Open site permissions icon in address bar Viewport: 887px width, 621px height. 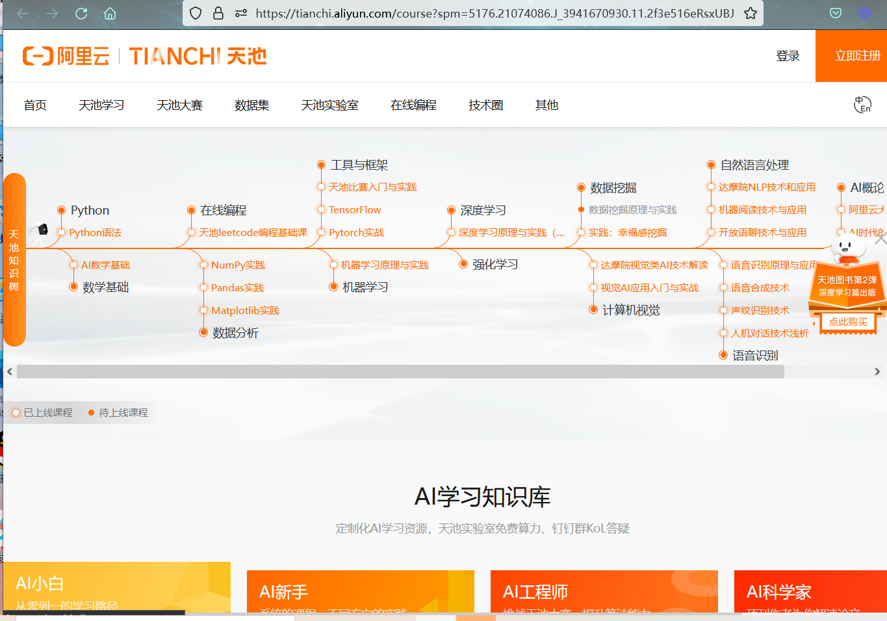click(241, 13)
